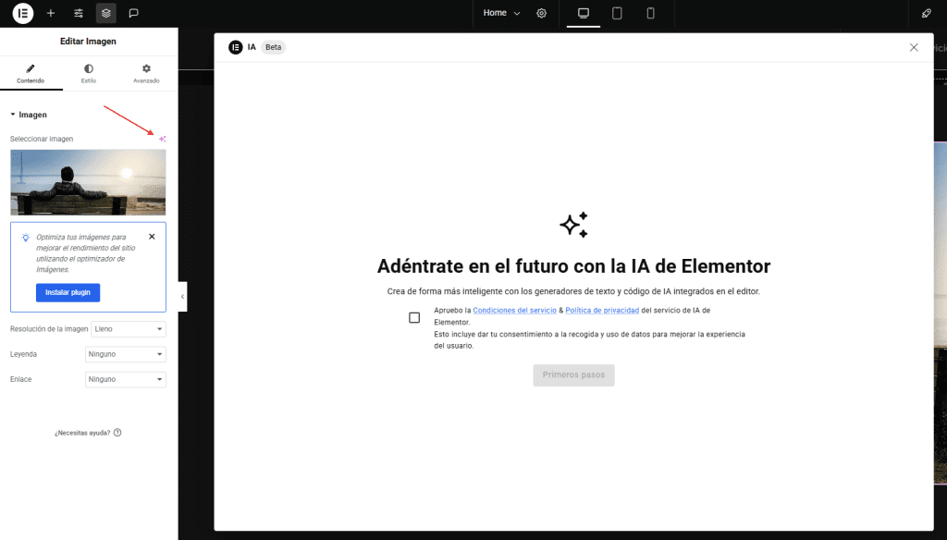
Task: Click the Elementor logo icon
Action: click(x=23, y=13)
